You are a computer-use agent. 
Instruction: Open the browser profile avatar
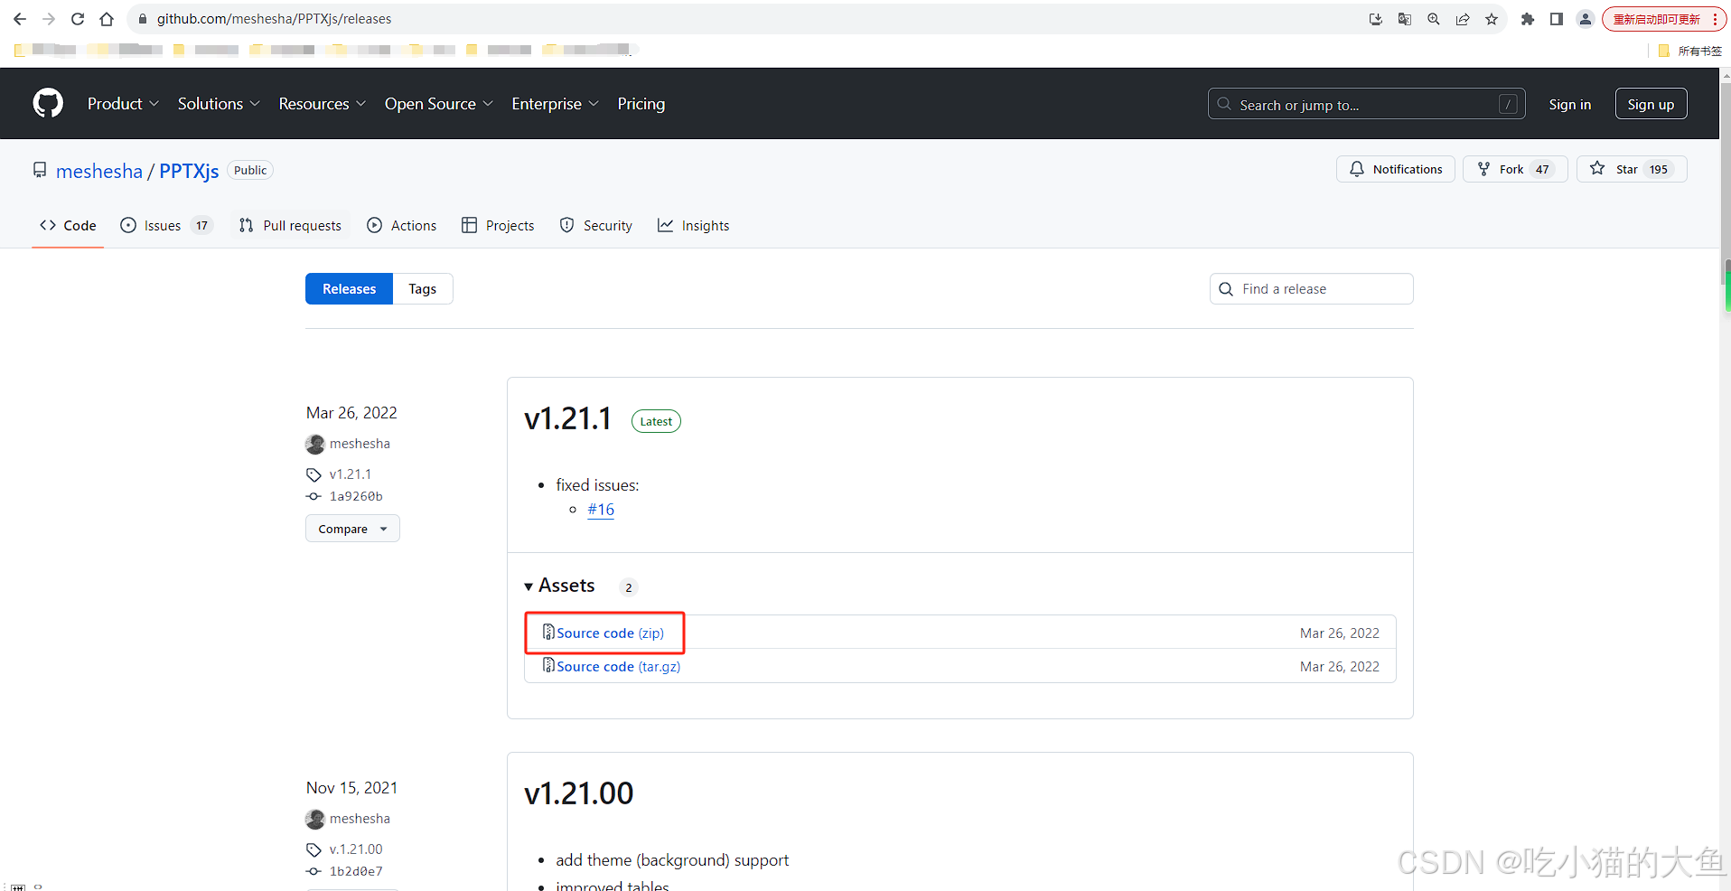coord(1586,19)
